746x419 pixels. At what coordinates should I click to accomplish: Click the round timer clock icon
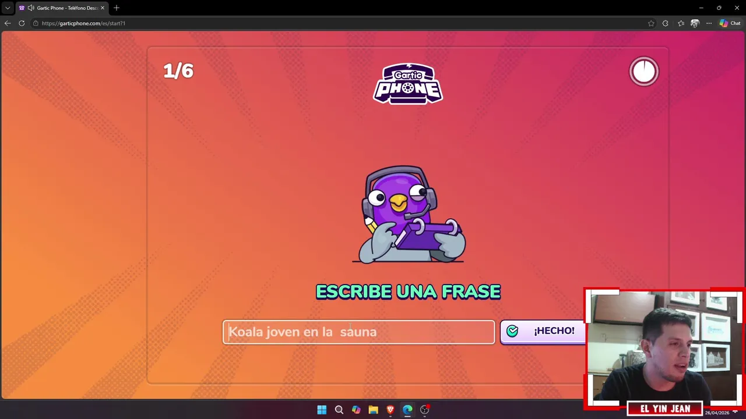point(643,72)
